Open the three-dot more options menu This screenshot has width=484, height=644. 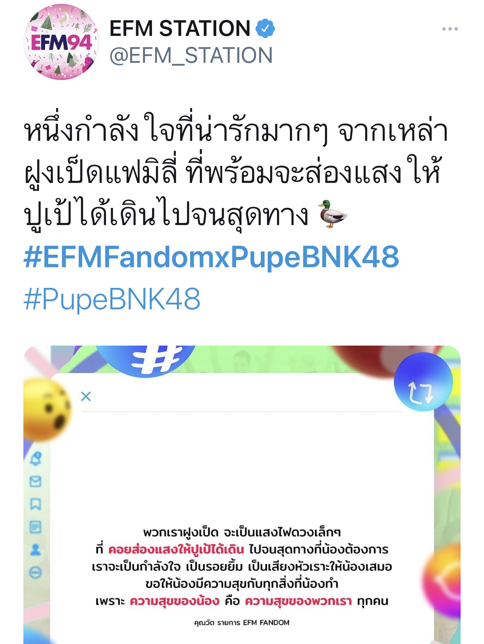(450, 29)
